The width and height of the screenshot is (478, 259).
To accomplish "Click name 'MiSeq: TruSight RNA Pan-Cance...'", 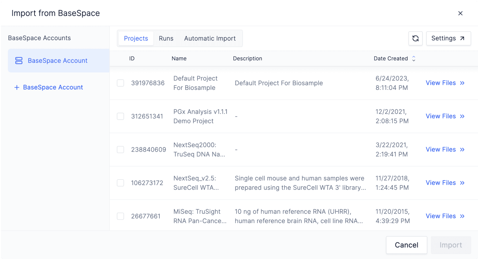I will click(200, 216).
